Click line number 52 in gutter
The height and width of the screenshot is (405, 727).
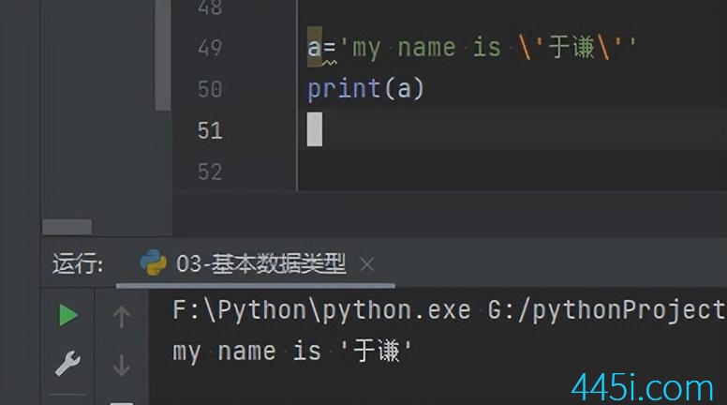click(x=210, y=172)
